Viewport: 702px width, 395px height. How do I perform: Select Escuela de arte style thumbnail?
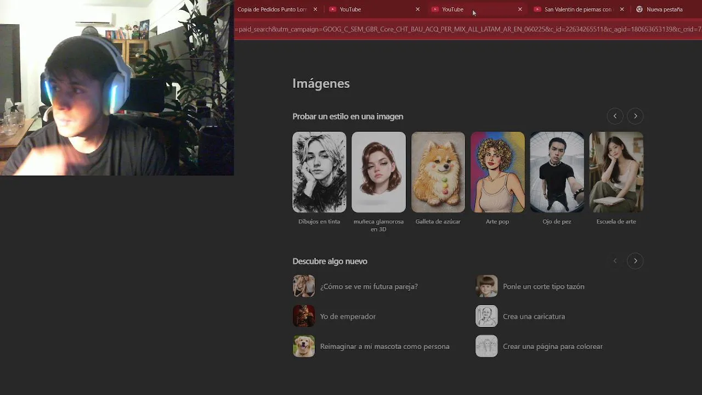point(616,172)
